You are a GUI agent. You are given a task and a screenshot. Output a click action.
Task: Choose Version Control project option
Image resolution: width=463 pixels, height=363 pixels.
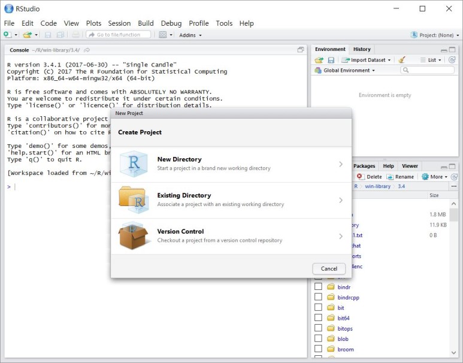click(x=231, y=236)
